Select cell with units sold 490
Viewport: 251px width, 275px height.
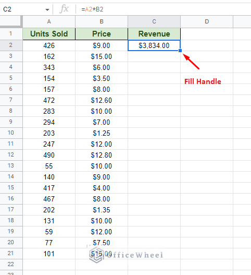click(x=49, y=155)
